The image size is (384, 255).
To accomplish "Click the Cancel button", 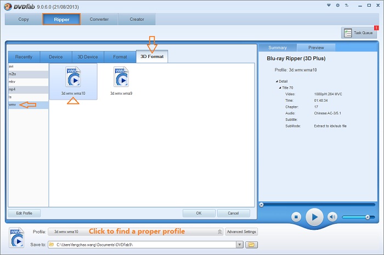I will point(233,213).
